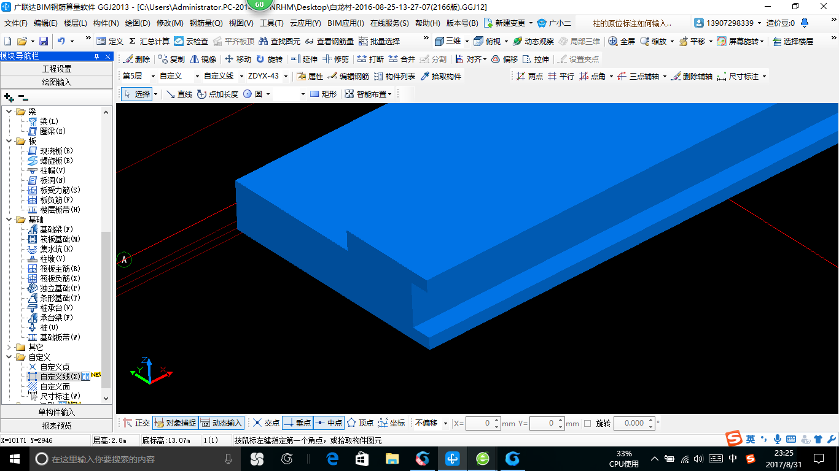Open the 钢筋量(Q) menu

pyautogui.click(x=206, y=23)
